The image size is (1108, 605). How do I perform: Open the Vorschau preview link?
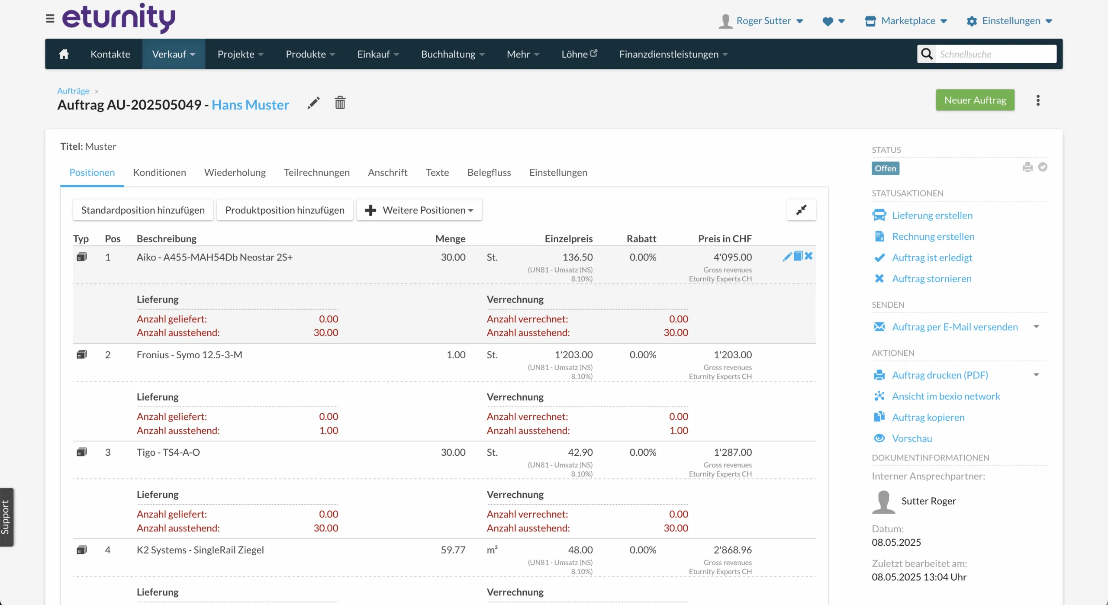(912, 438)
